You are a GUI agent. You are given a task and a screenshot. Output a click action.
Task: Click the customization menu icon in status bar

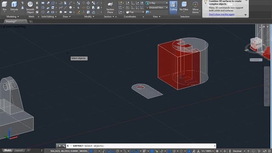pos(269,151)
